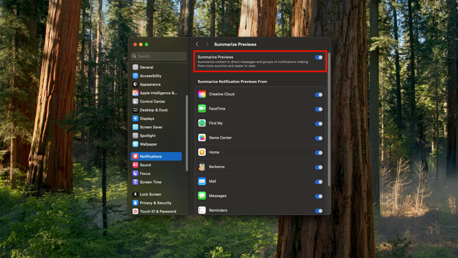Click the Reminders app icon
Viewport: 458px width, 258px height.
tap(202, 210)
